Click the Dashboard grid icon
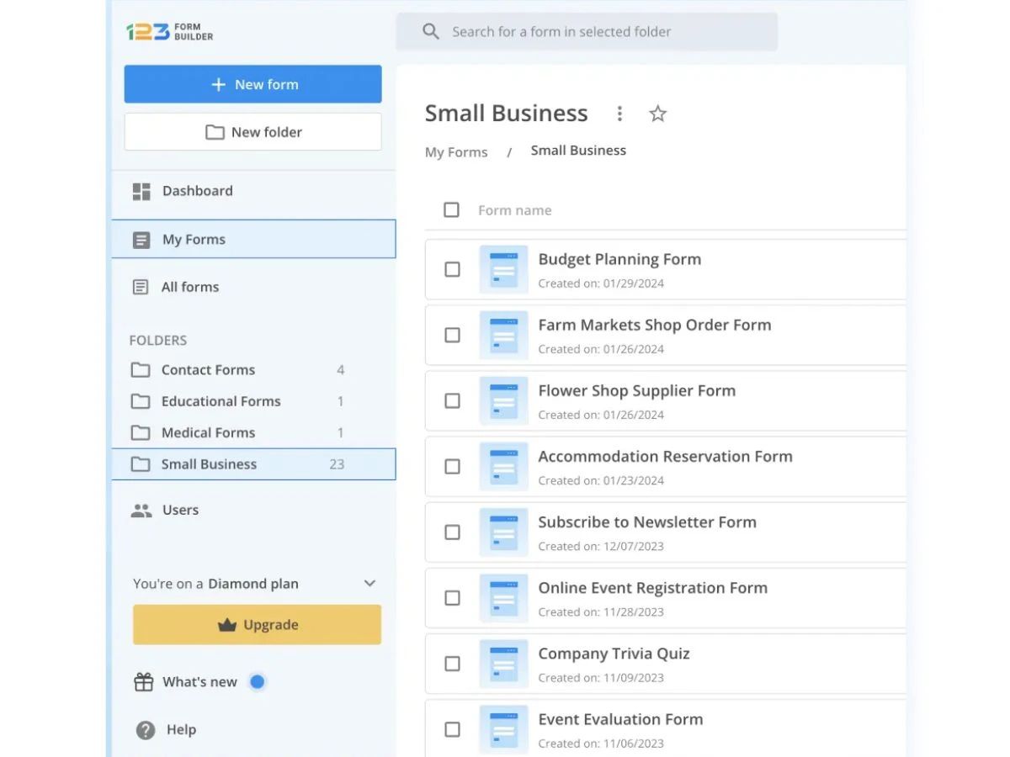1010x757 pixels. (x=141, y=191)
